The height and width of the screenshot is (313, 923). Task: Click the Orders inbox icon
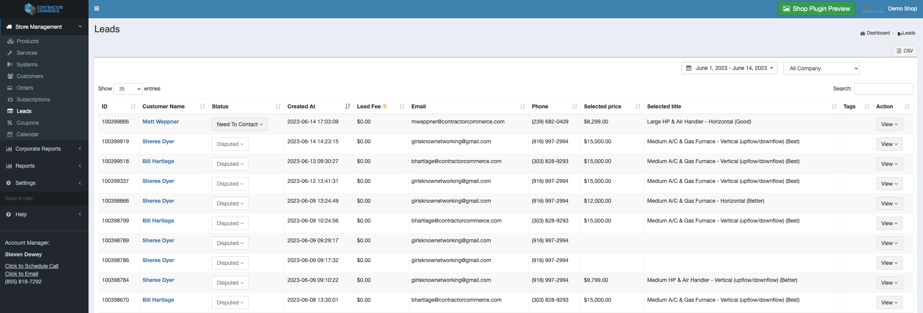[10, 88]
